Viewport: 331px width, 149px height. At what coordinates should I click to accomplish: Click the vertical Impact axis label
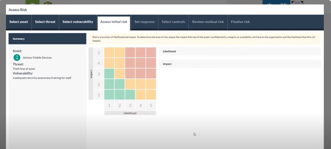point(91,74)
